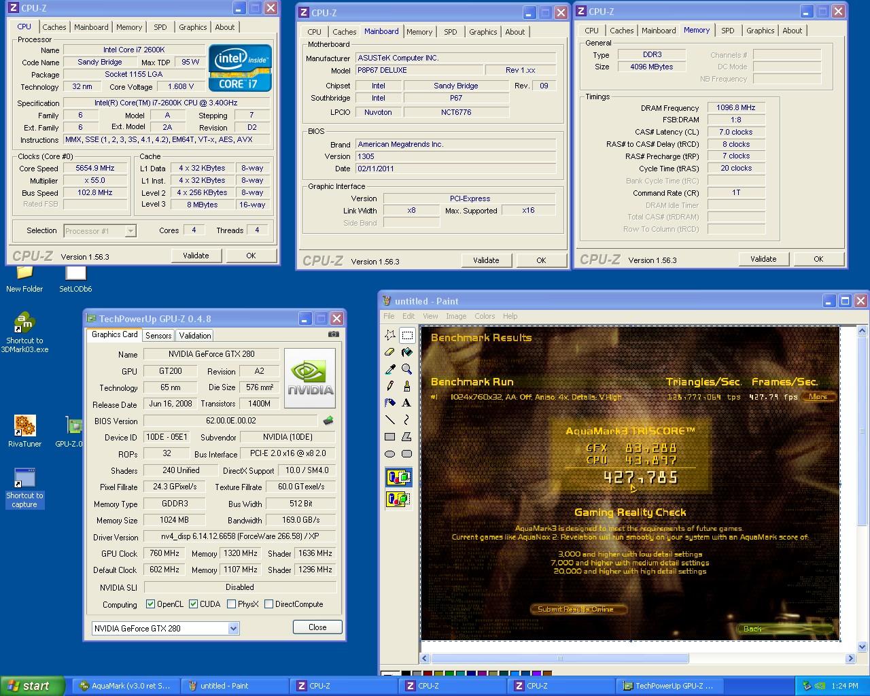Select the Polygon shape tool

coord(406,436)
